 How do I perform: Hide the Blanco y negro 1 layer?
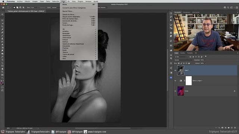[x=175, y=81]
